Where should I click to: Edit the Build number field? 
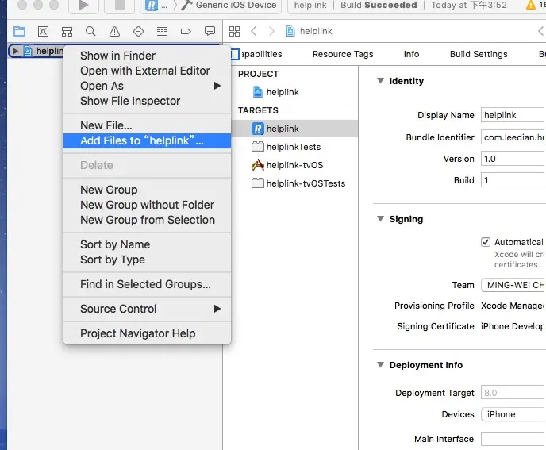513,180
